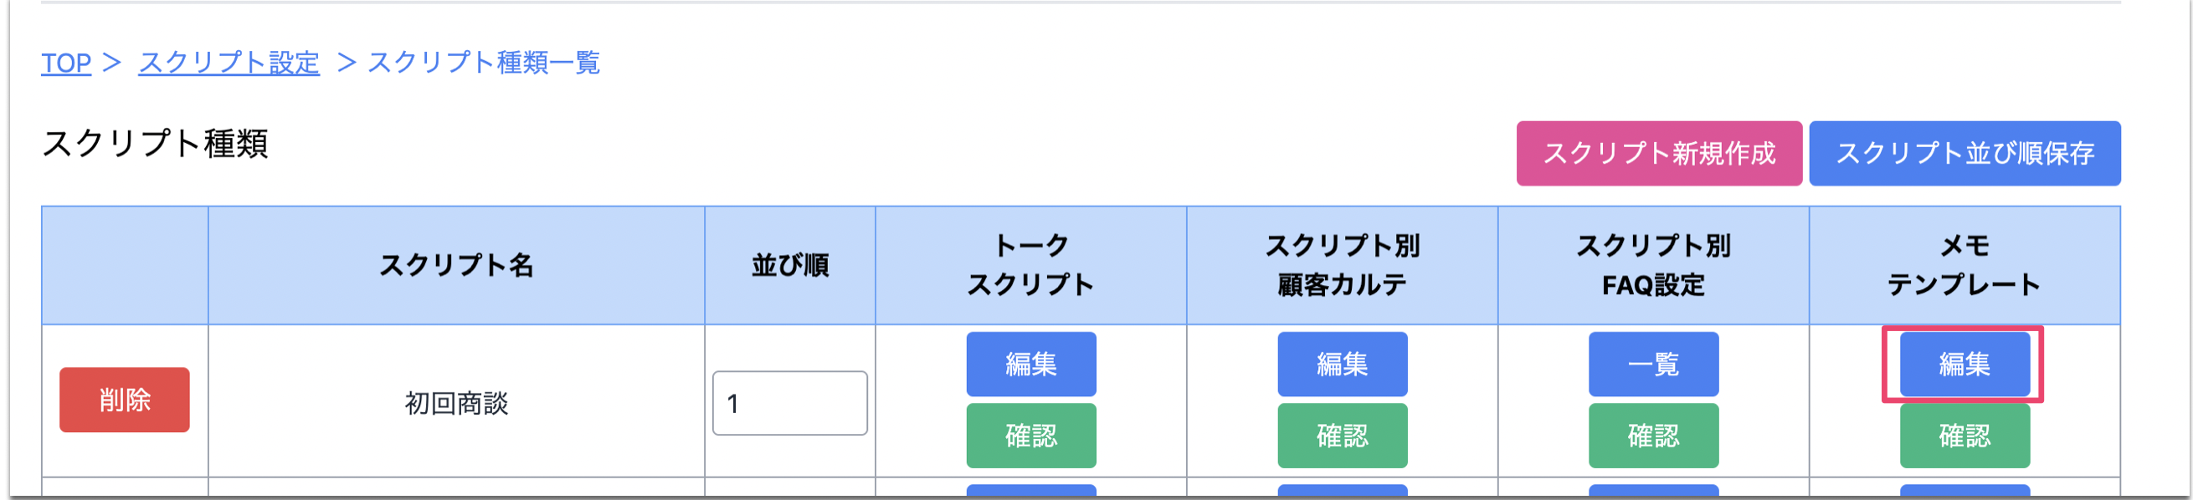The image size is (2193, 500).
Task: Open the スクリプト設定 breadcrumb link
Action: [x=230, y=64]
